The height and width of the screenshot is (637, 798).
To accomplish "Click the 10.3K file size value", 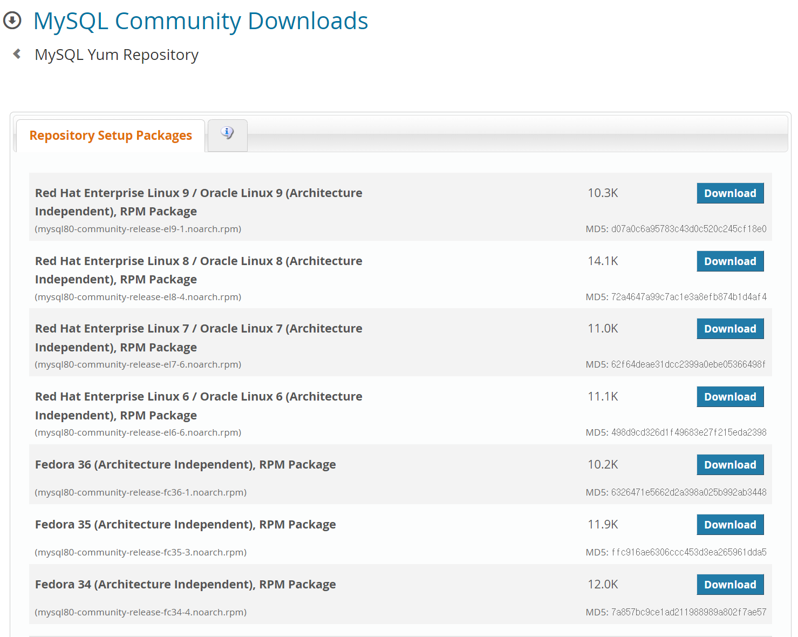I will [603, 193].
